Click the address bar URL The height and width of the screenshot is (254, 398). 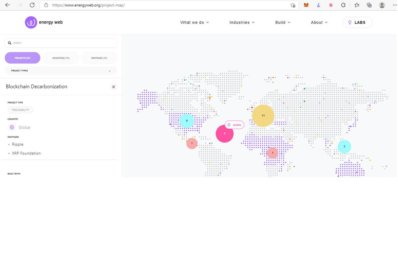point(89,5)
